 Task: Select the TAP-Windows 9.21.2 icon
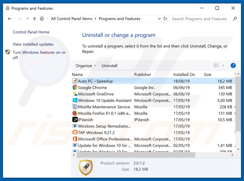point(75,132)
